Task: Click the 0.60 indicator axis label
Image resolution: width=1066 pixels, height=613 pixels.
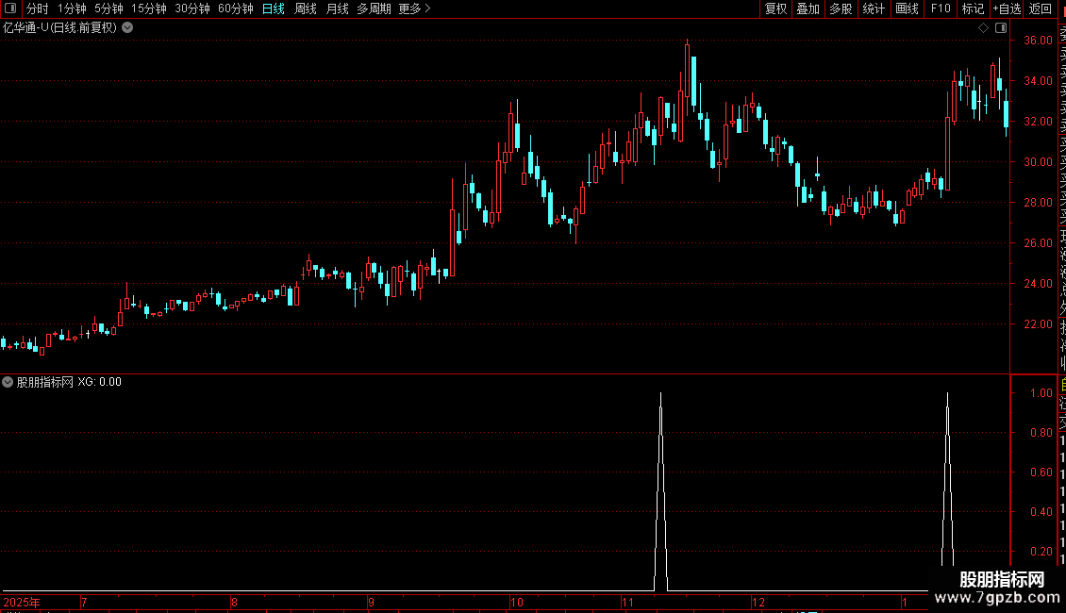Action: [1041, 472]
